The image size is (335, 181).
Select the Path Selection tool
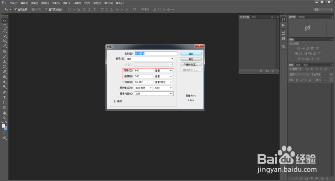click(x=4, y=103)
